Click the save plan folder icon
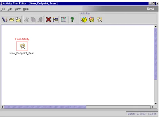 18,20
